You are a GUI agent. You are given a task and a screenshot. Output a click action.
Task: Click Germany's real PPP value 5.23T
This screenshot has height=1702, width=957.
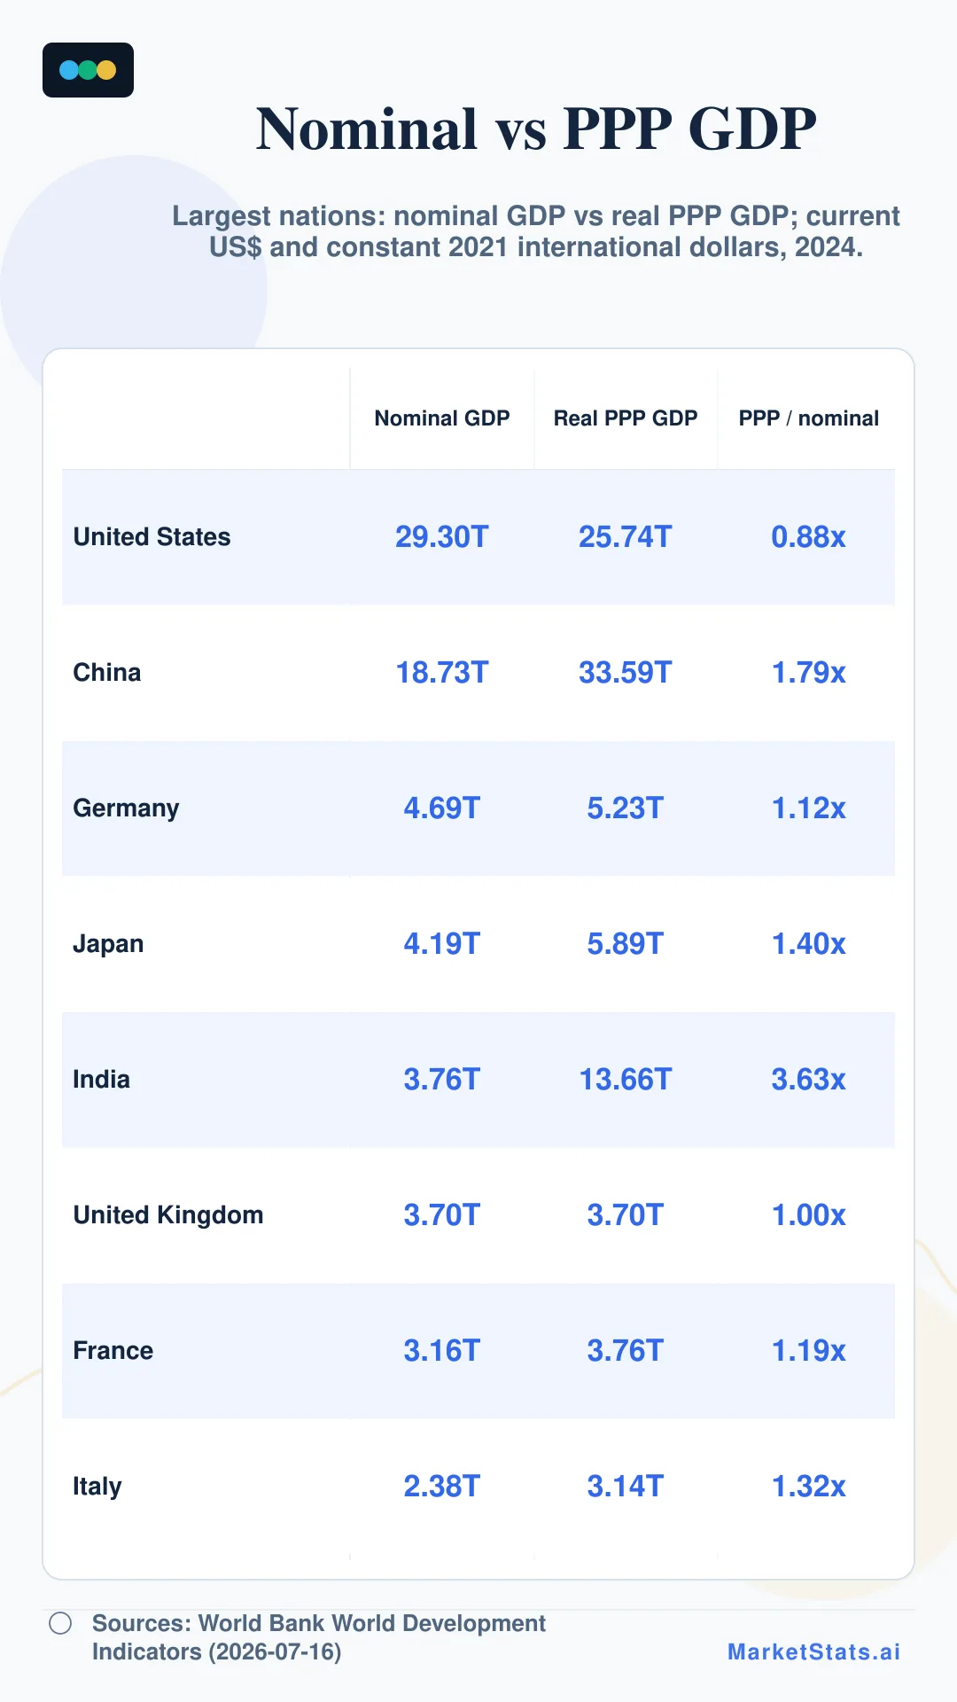tap(626, 808)
